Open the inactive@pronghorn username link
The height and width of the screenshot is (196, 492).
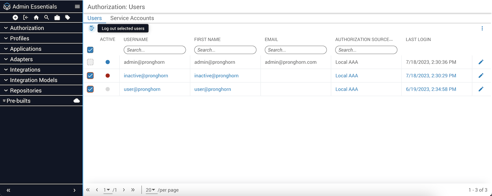point(146,76)
